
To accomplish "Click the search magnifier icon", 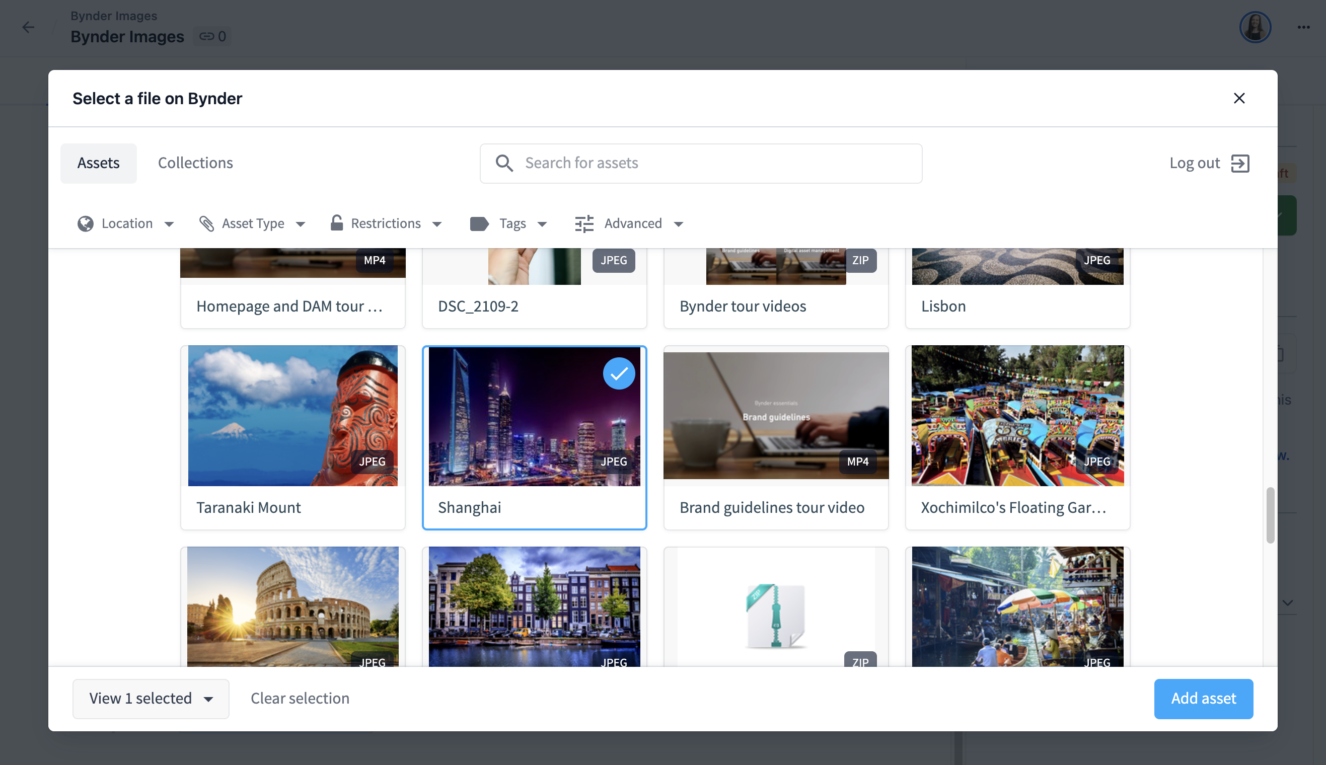I will [x=504, y=163].
